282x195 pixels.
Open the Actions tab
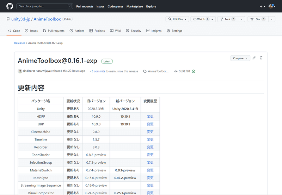[77, 31]
